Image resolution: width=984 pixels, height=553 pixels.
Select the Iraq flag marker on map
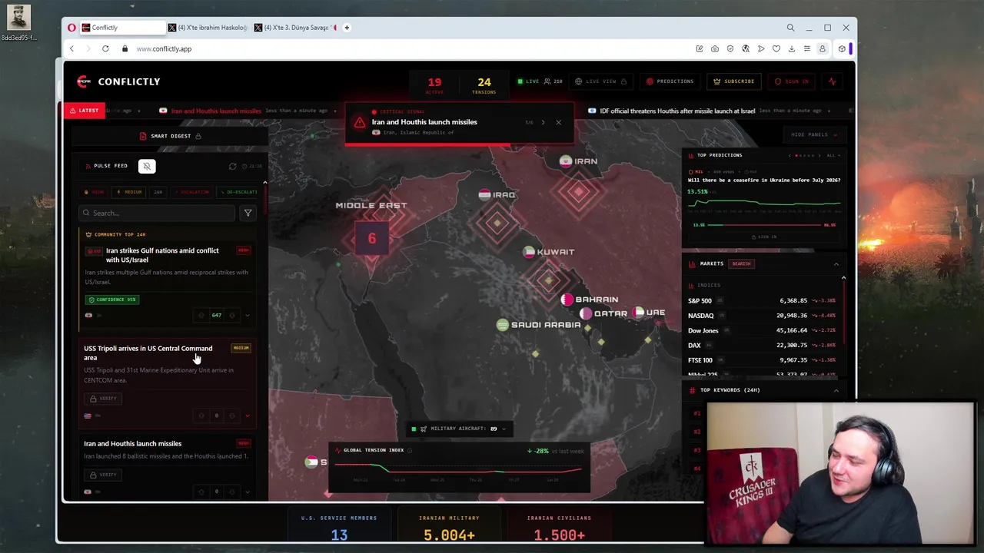pyautogui.click(x=484, y=195)
